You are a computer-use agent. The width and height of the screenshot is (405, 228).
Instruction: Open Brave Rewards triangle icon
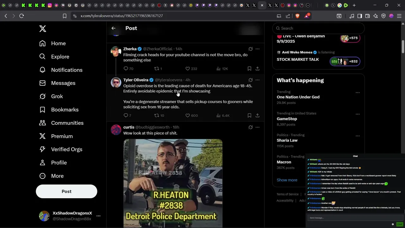[x=307, y=16]
